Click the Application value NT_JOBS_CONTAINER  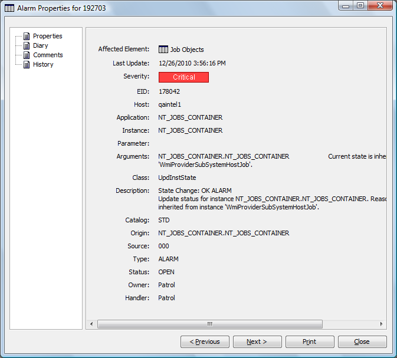[191, 117]
